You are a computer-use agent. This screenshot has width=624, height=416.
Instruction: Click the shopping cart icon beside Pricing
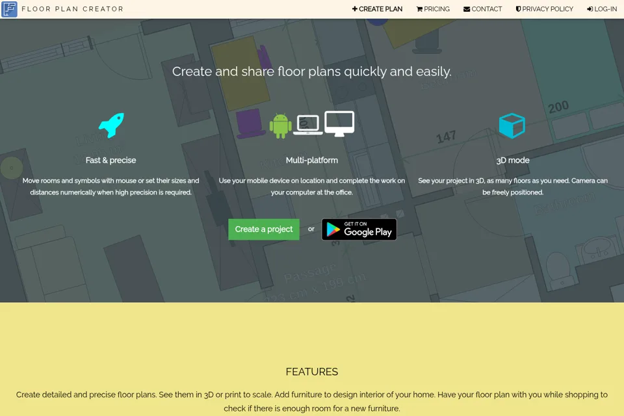(419, 8)
